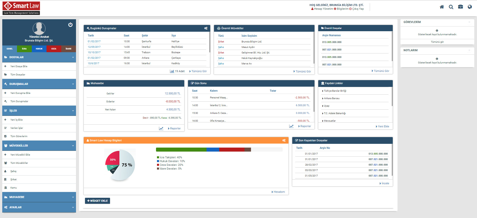Click the line chart icon in Gün Sonu widget
This screenshot has width=477, height=218.
[291, 126]
